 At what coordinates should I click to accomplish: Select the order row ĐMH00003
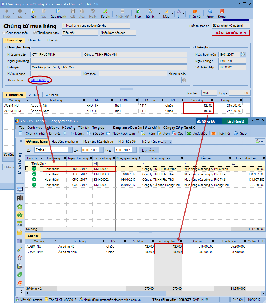(101, 174)
